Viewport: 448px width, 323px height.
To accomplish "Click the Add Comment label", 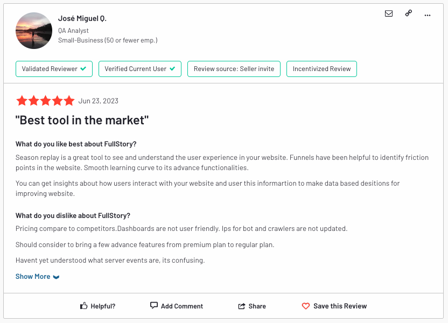I will (x=181, y=306).
